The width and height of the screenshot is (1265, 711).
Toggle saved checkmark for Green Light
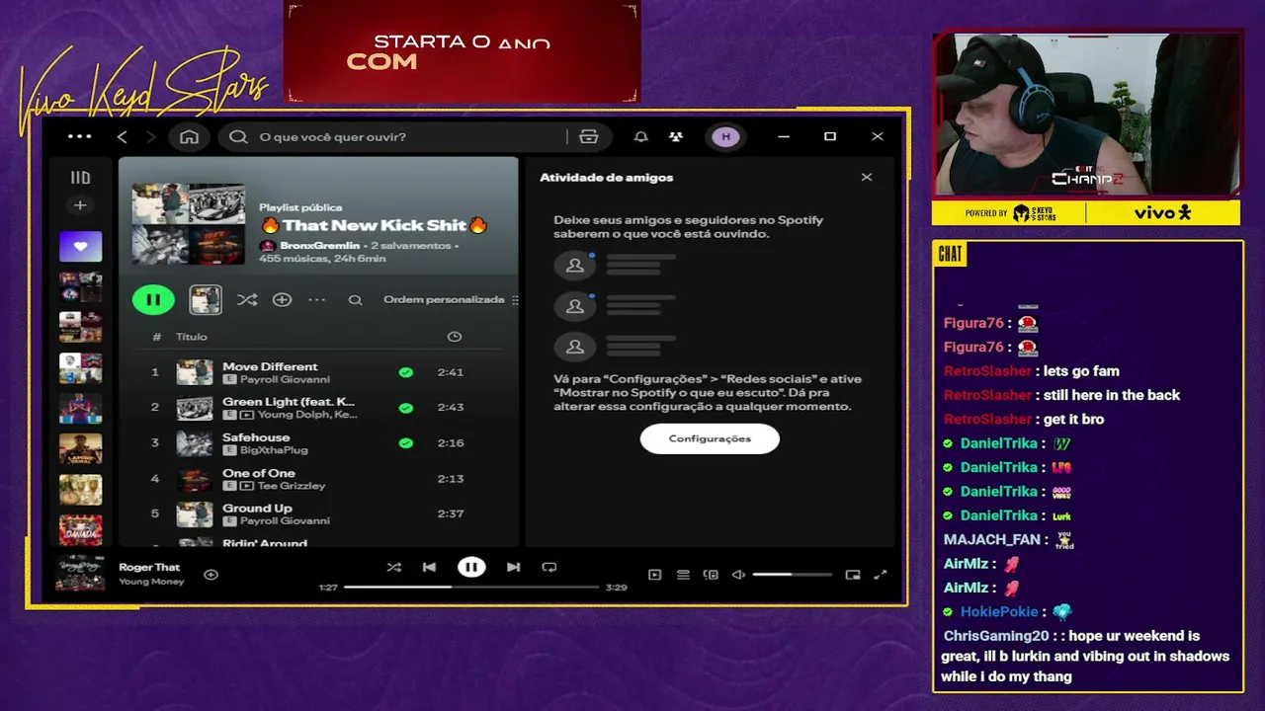tap(405, 407)
